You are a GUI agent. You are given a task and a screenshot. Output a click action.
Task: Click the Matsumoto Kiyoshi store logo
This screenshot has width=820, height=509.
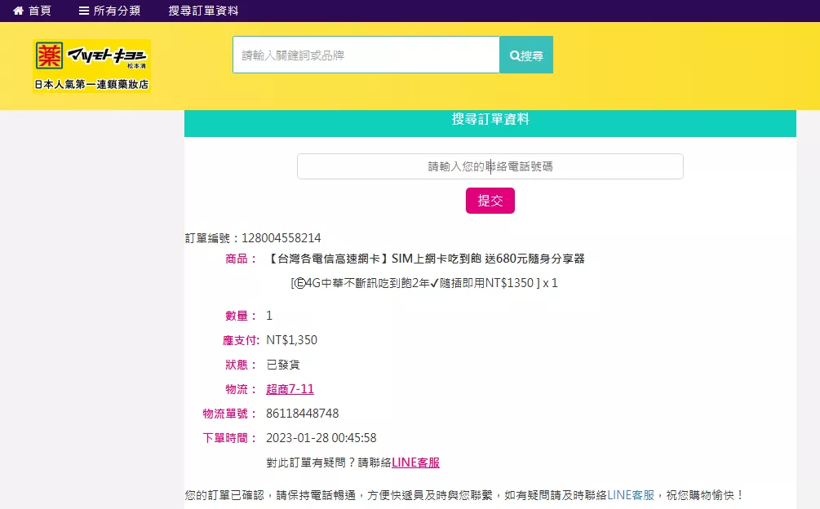pos(92,66)
